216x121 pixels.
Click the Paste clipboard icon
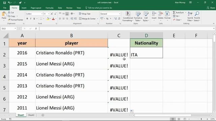[4, 14]
